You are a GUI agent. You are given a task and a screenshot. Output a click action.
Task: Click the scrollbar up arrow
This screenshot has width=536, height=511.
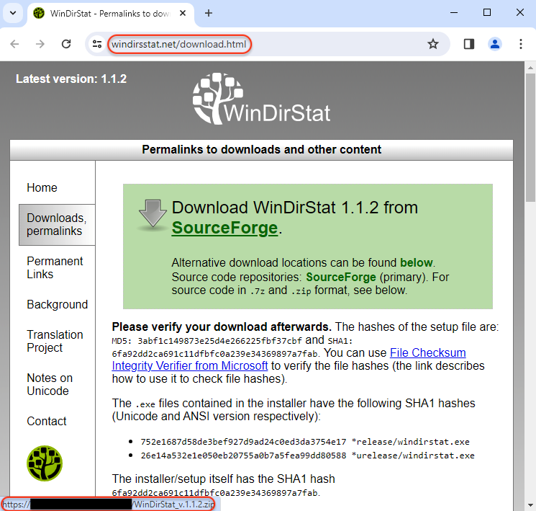coord(530,68)
